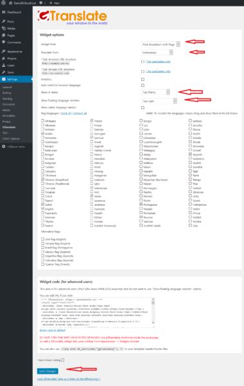This screenshot has height=386, width=244.
Task: Uncheck the Russian language checkbox
Action: [141, 217]
